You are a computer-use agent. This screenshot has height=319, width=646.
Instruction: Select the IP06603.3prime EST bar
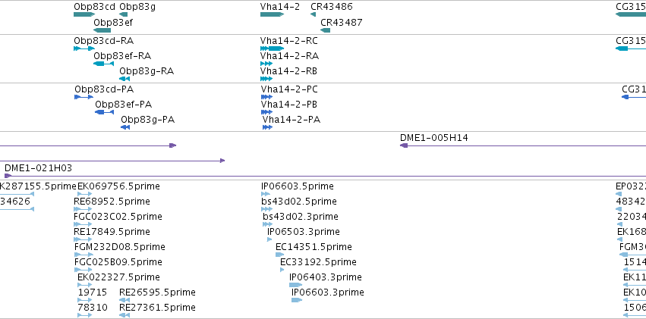(x=297, y=300)
